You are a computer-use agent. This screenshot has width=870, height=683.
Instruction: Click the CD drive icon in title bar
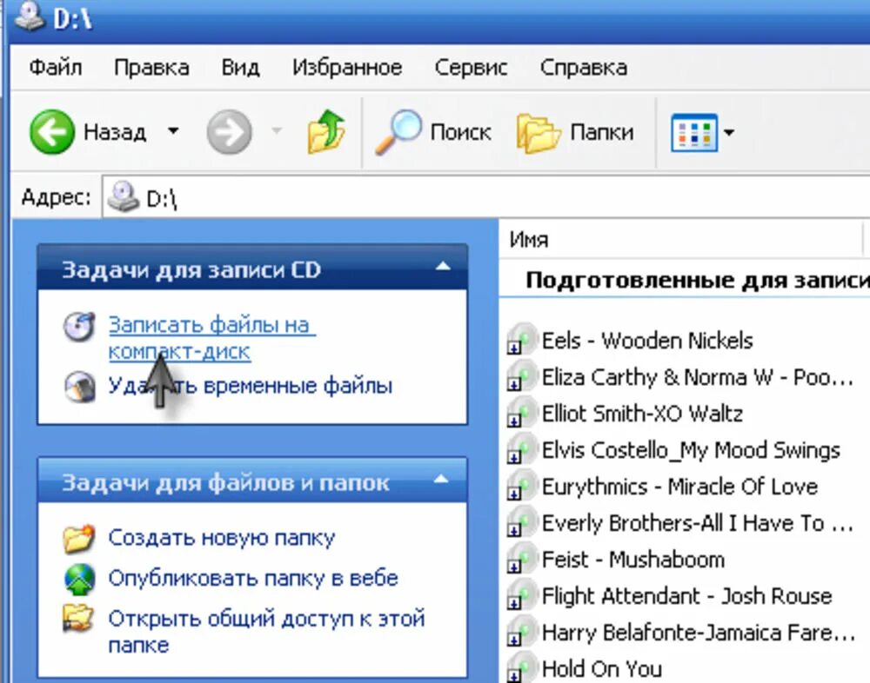30,16
